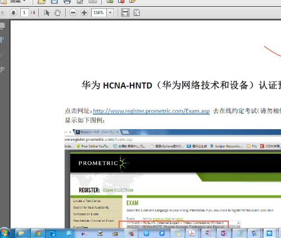281x238 pixels.
Task: Click 'Schedule an Exam' menu entry
Action: click(86, 214)
